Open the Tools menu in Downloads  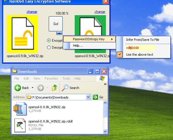(x=66, y=78)
